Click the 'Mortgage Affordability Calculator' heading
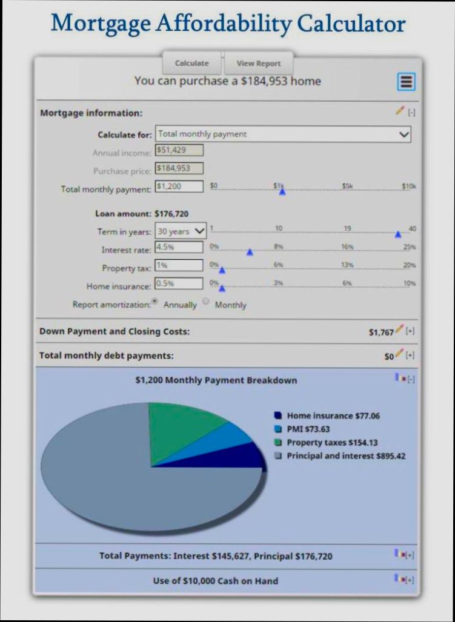 228,24
